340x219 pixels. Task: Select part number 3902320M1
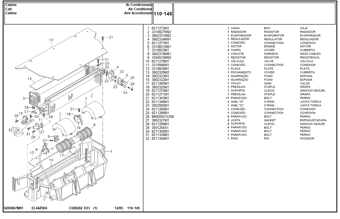click(x=160, y=87)
